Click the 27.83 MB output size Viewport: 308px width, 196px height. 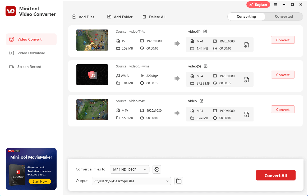click(x=203, y=84)
